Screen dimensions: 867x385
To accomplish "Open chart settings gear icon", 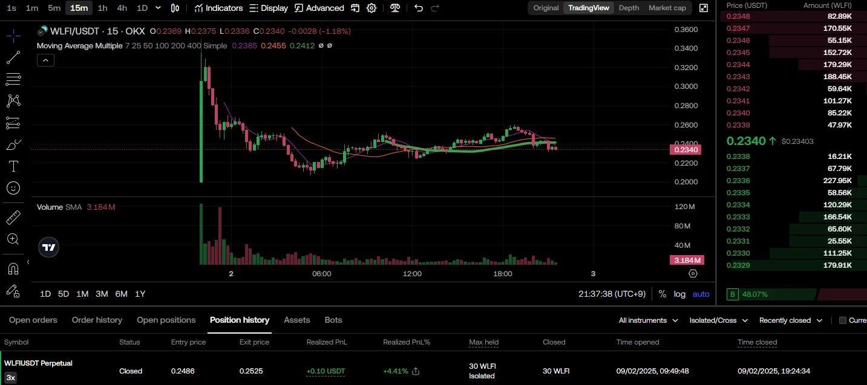I will click(371, 8).
